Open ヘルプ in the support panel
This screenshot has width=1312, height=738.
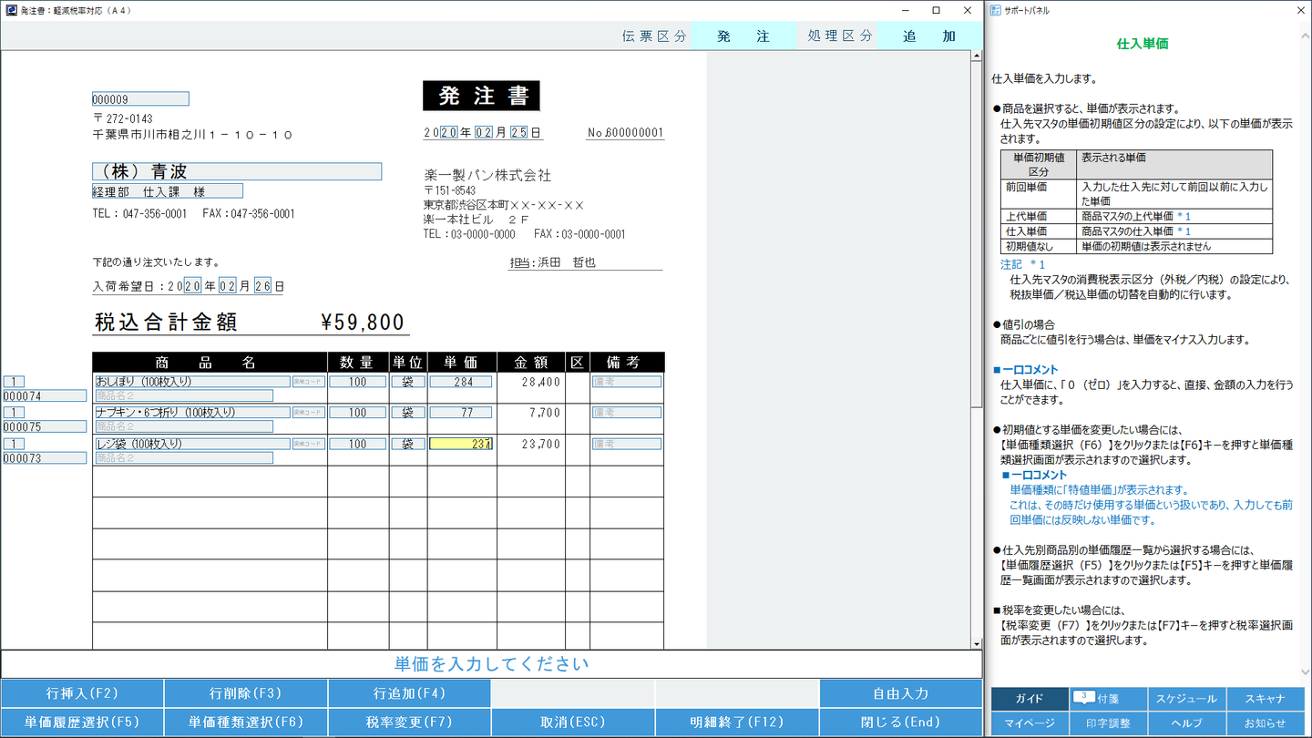[x=1186, y=723]
